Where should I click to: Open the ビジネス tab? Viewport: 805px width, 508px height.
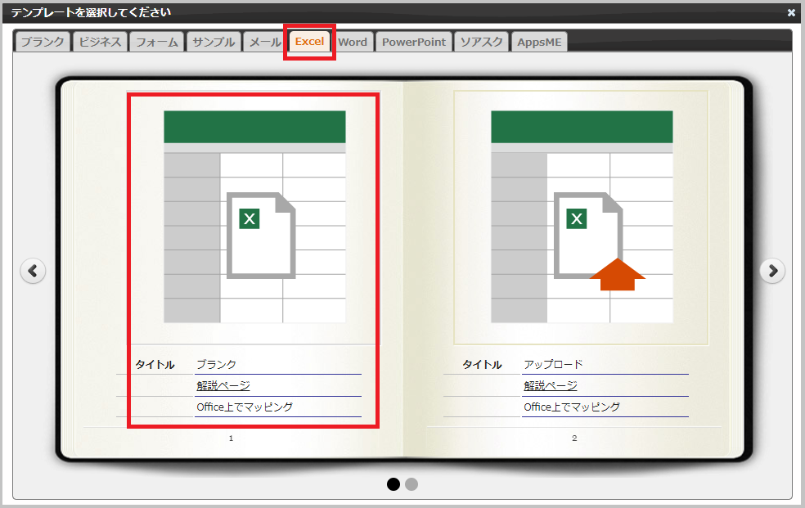click(x=101, y=42)
